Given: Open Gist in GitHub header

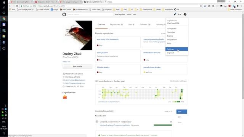Looking at the screenshot, I should 135,14.
